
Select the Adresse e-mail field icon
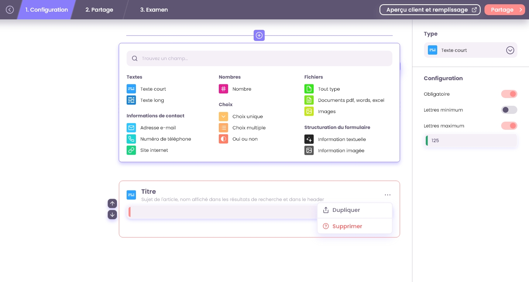click(x=131, y=128)
